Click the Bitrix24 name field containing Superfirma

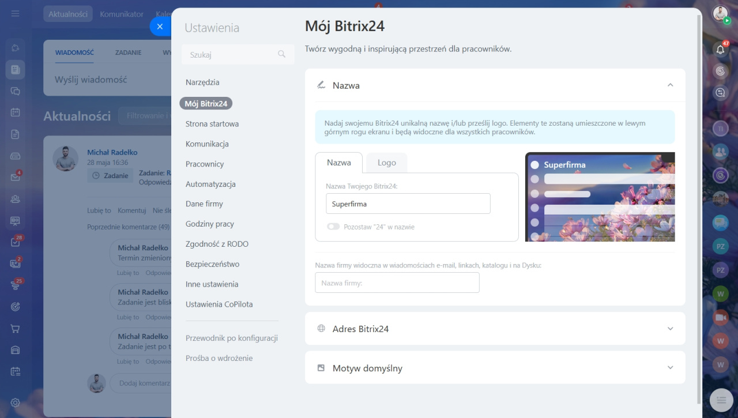[408, 204]
